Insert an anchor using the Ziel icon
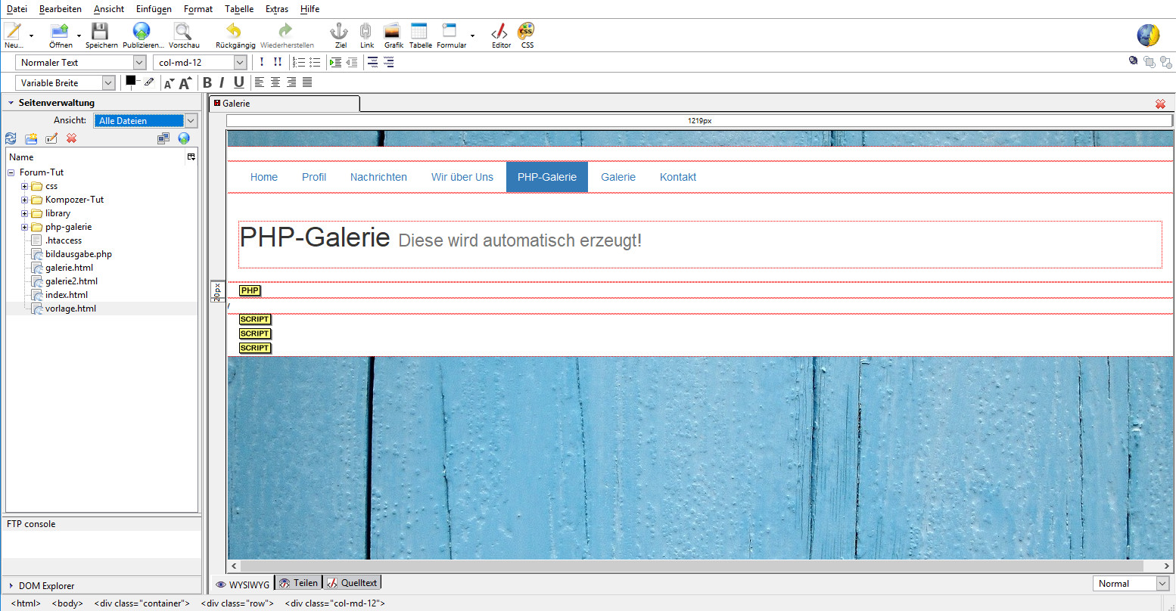Screen dimensions: 1176x611 tap(340, 31)
